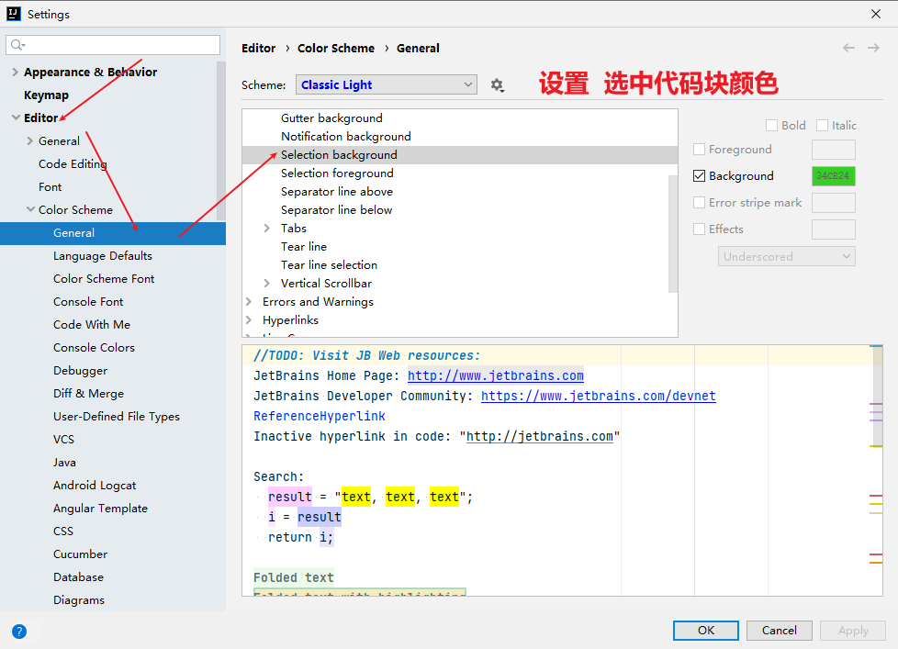Screen dimensions: 898x649
Task: Select Notification background option
Action: (346, 136)
